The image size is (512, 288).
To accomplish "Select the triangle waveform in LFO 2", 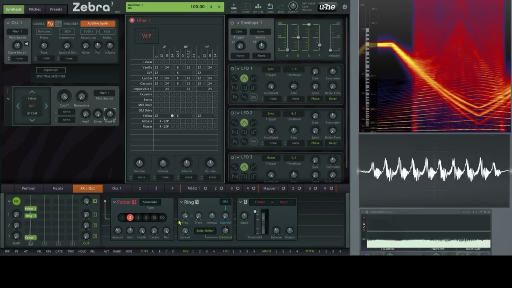I will tap(244, 123).
